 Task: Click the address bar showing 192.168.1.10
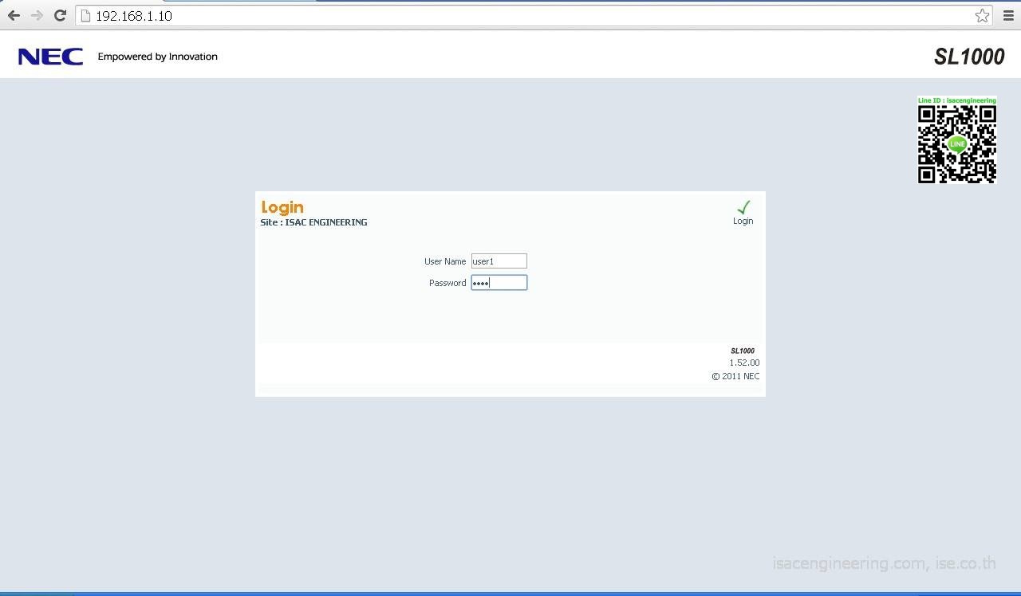tap(534, 15)
